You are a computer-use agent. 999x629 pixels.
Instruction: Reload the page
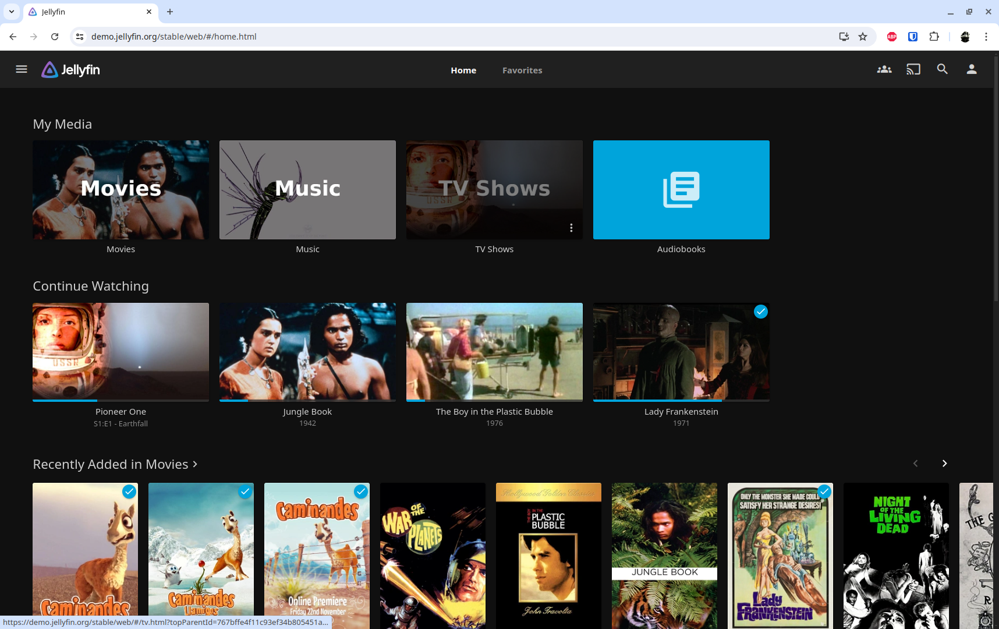pyautogui.click(x=55, y=37)
